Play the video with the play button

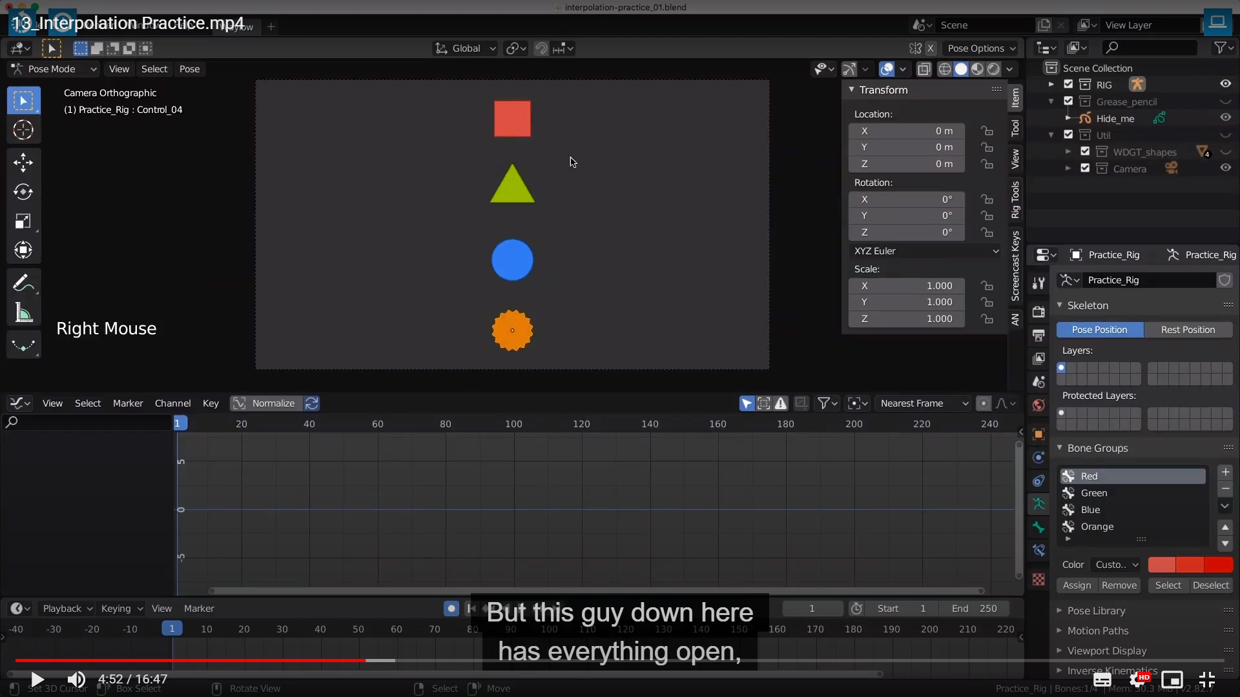pyautogui.click(x=37, y=679)
